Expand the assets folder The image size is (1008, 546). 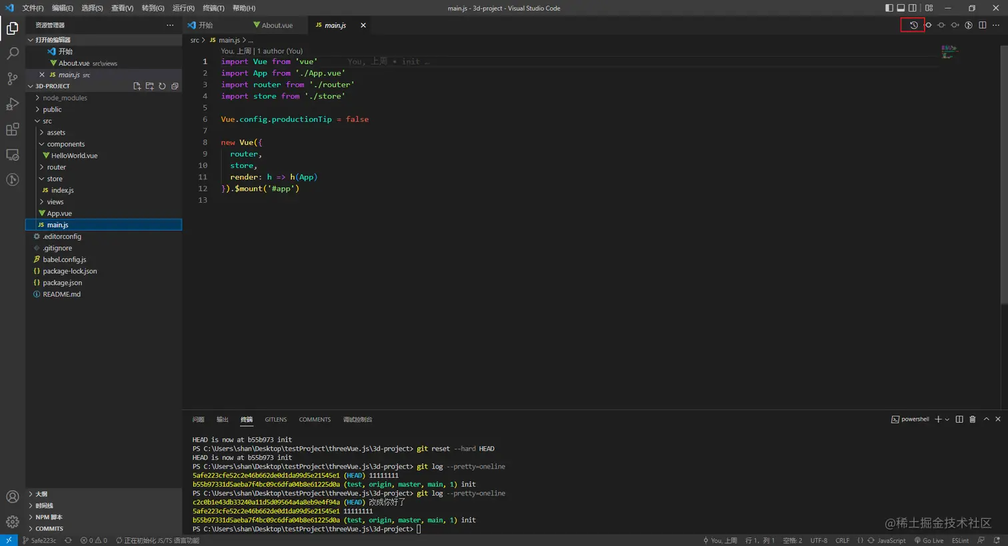(103, 133)
